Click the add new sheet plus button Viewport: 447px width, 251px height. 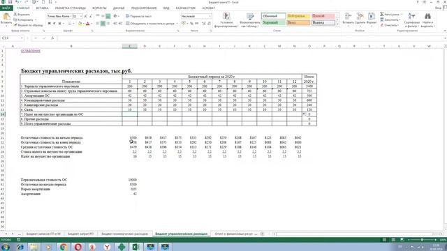pos(262,234)
